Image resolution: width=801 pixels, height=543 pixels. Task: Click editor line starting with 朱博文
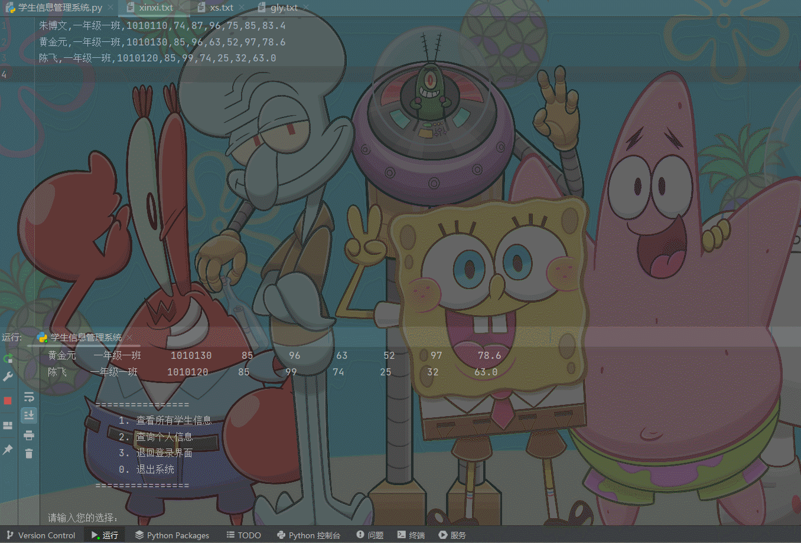(162, 25)
